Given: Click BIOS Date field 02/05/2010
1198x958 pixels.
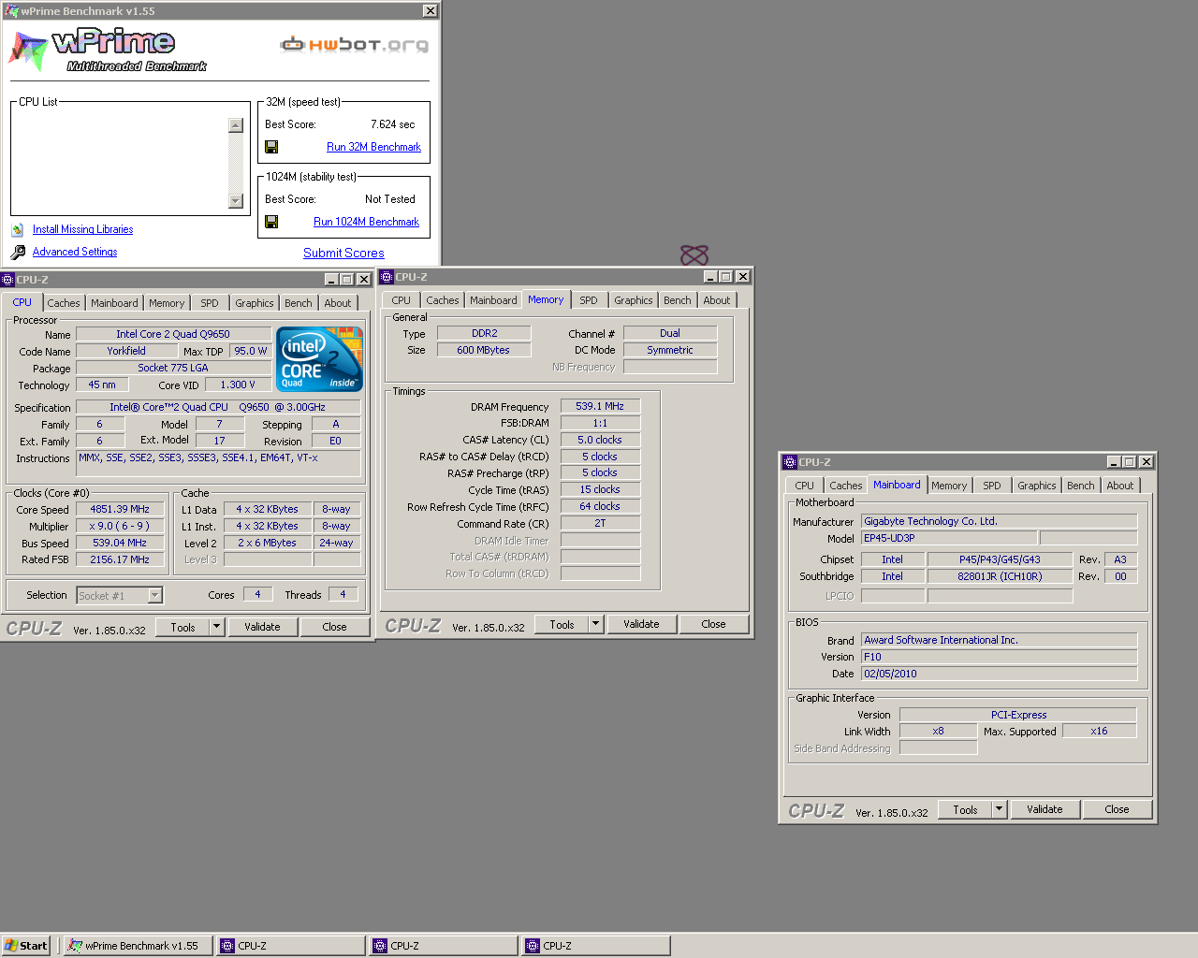Looking at the screenshot, I should 999,674.
